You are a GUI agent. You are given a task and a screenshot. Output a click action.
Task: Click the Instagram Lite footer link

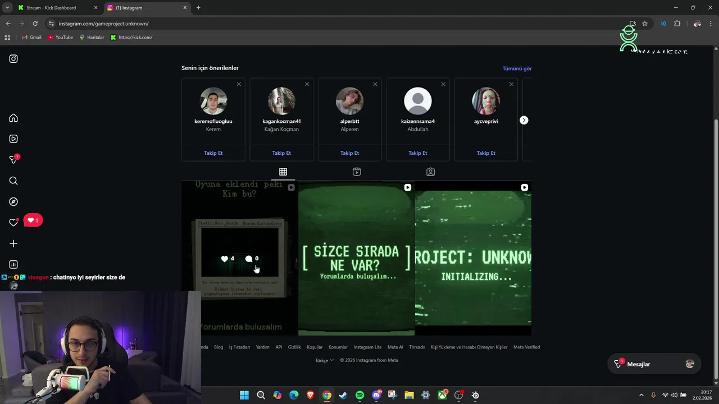[367, 347]
